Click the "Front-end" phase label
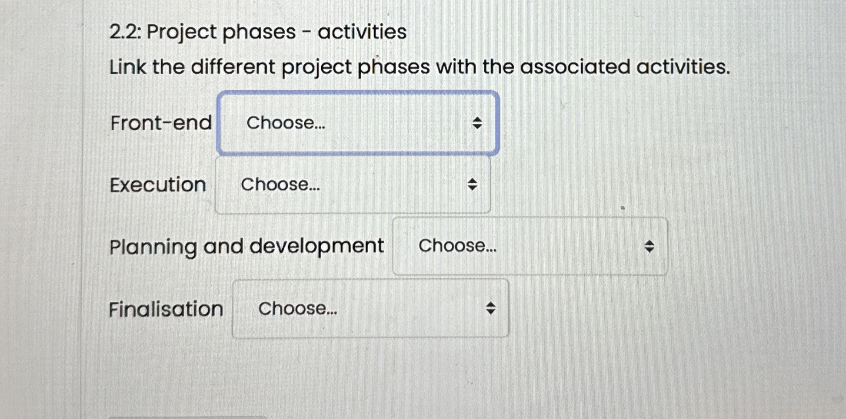Image resolution: width=846 pixels, height=419 pixels. pyautogui.click(x=161, y=123)
